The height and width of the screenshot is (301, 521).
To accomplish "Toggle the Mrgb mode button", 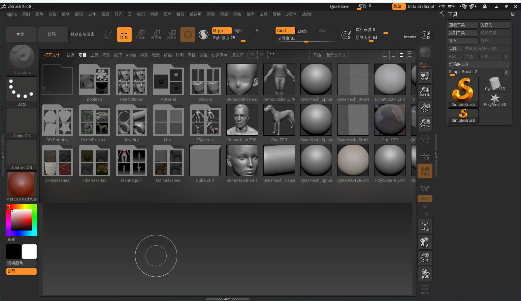I will point(222,31).
